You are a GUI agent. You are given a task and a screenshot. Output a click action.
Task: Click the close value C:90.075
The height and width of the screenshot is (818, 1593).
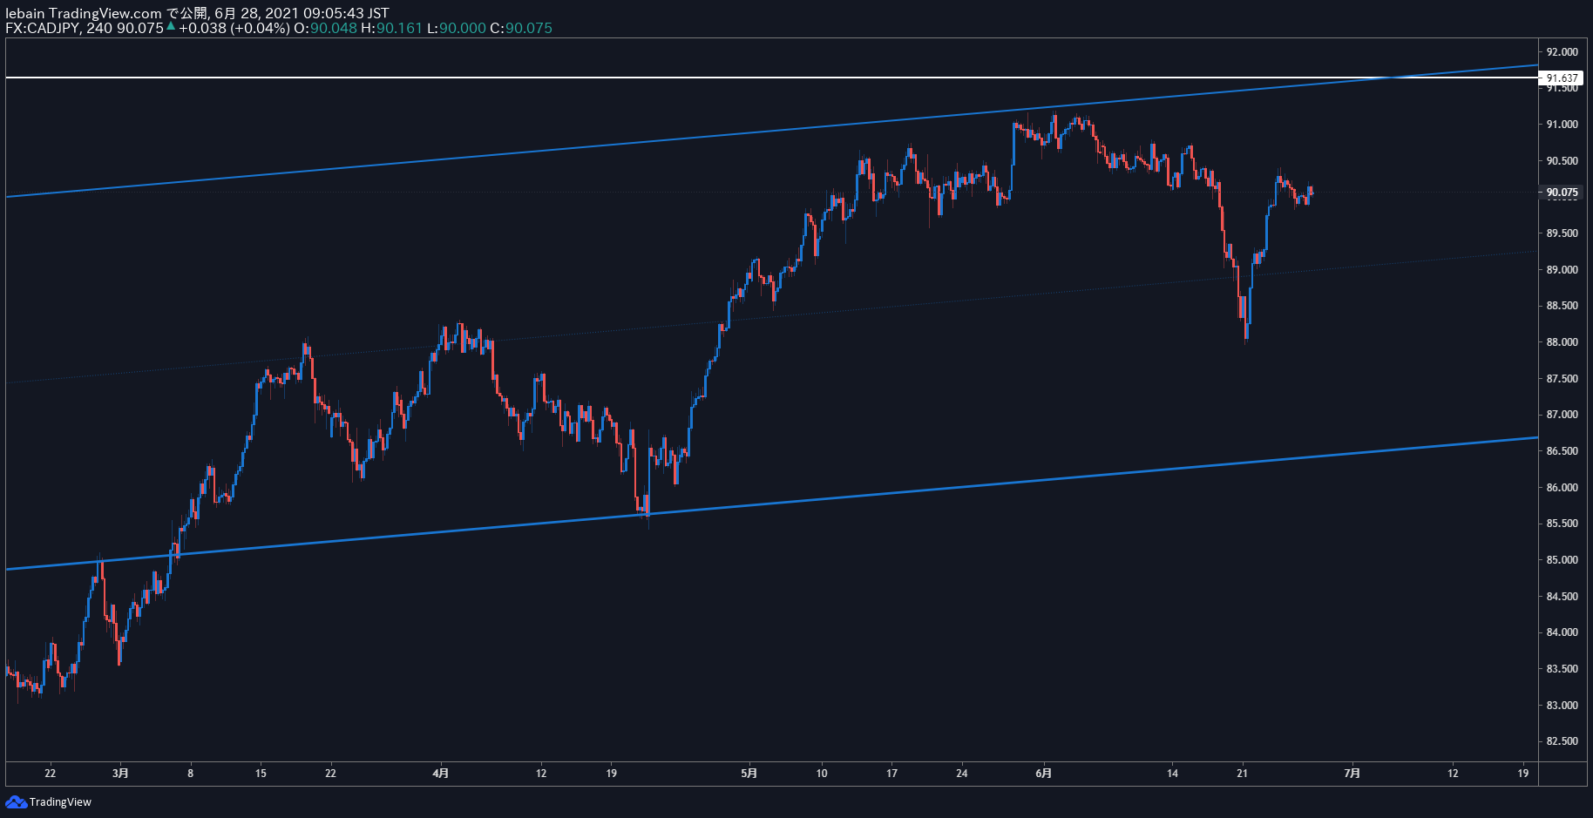point(521,28)
